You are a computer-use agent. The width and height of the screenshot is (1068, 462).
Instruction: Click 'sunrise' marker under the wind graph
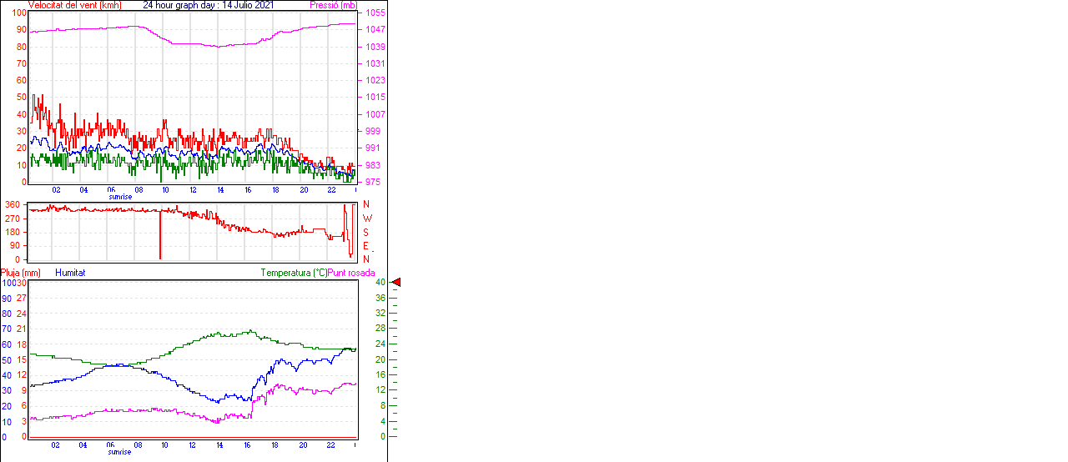tap(120, 197)
